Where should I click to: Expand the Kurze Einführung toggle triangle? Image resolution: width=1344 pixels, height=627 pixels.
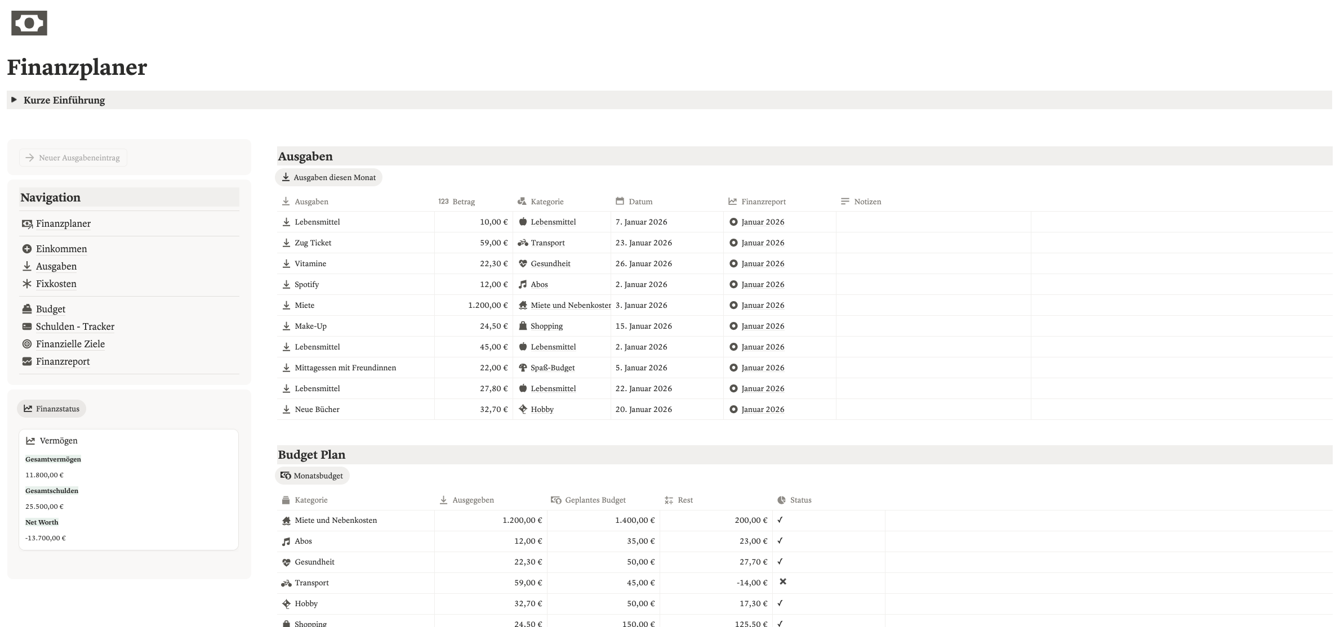[14, 100]
